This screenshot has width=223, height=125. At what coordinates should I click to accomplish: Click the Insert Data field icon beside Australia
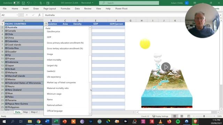[x=46, y=24]
